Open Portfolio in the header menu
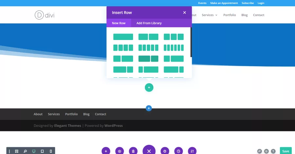Viewport: 295px width, 154px height. pyautogui.click(x=229, y=15)
